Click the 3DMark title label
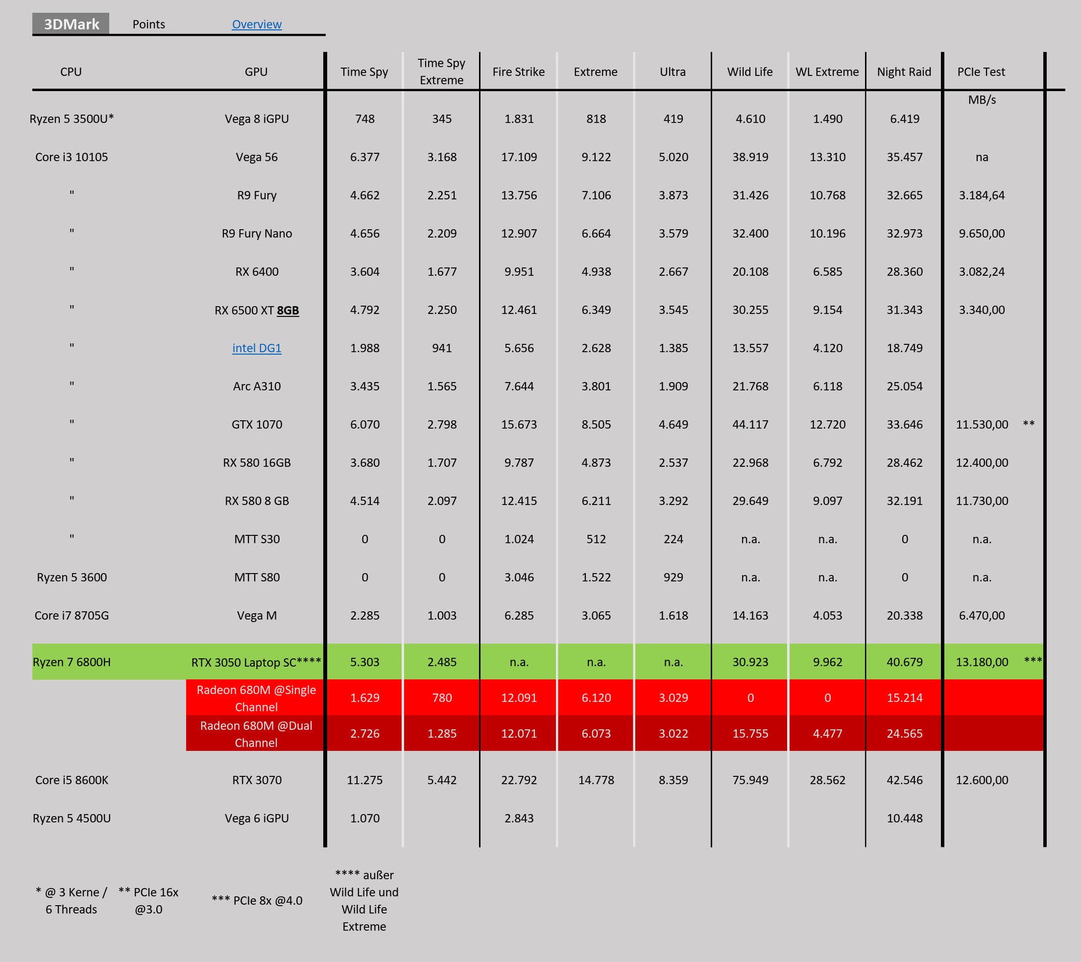The height and width of the screenshot is (962, 1081). click(71, 24)
